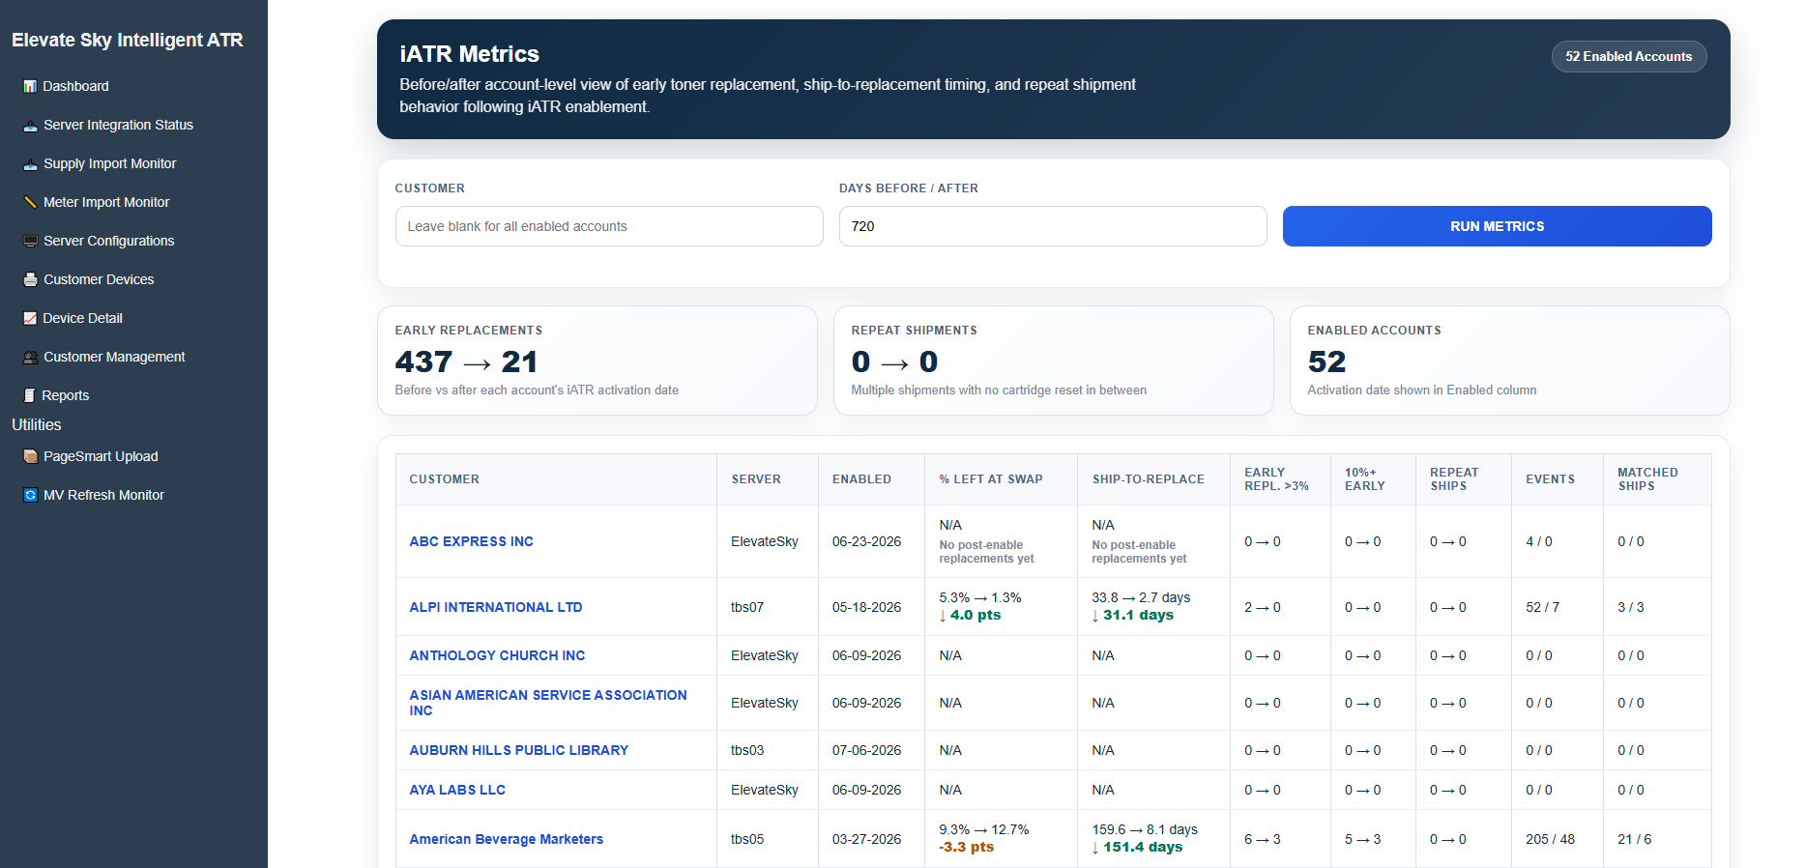1806x868 pixels.
Task: Open AUBURN HILLS PUBLIC LIBRARY link
Action: pyautogui.click(x=518, y=750)
